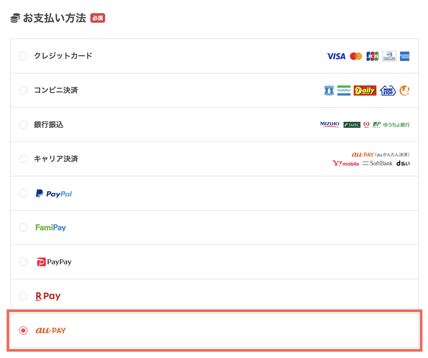Click the Ministop store logo
428x358 pixels.
pyautogui.click(x=388, y=91)
